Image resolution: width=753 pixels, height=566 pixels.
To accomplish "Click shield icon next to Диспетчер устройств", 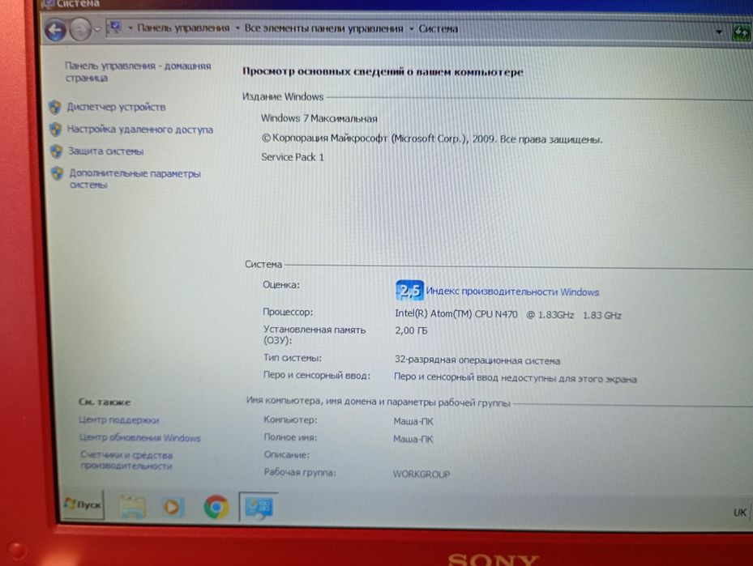I will click(55, 107).
